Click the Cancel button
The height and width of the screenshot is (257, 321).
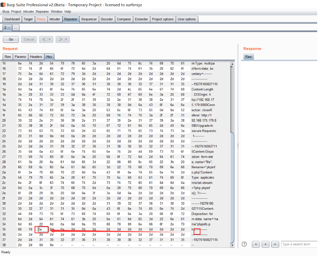coord(29,39)
